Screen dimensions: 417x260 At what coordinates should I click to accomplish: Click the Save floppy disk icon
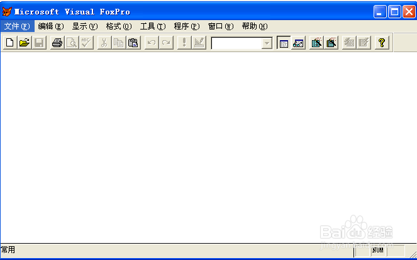(39, 43)
